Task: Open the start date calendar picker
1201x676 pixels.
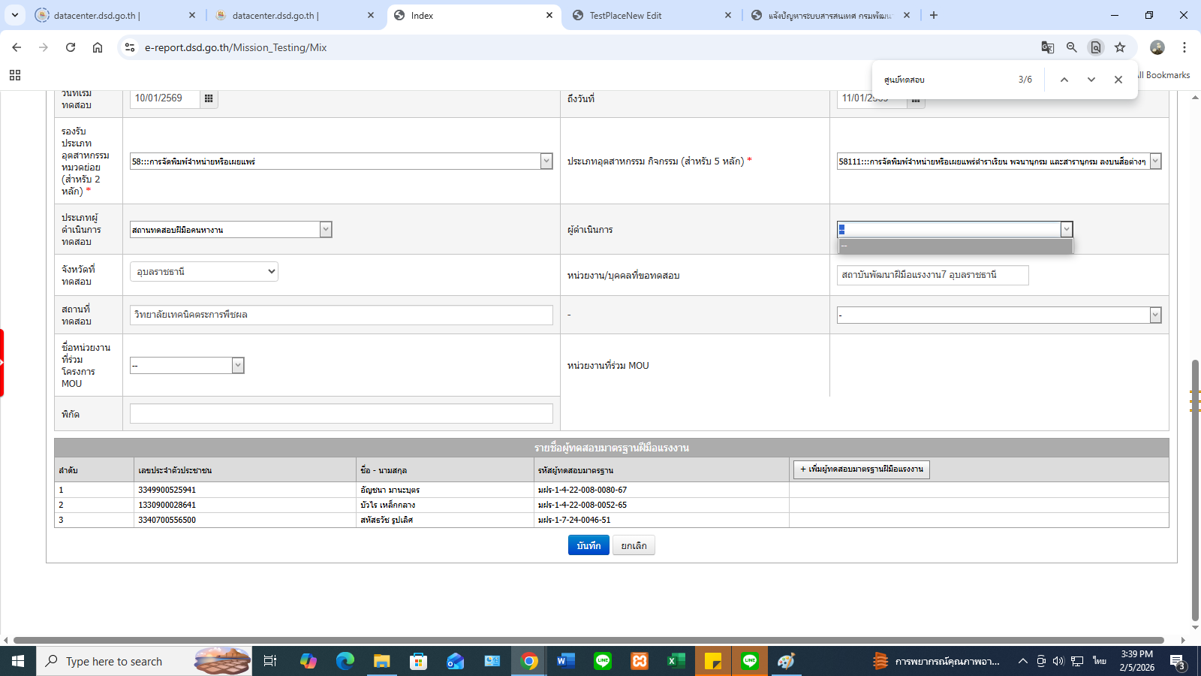Action: click(209, 98)
